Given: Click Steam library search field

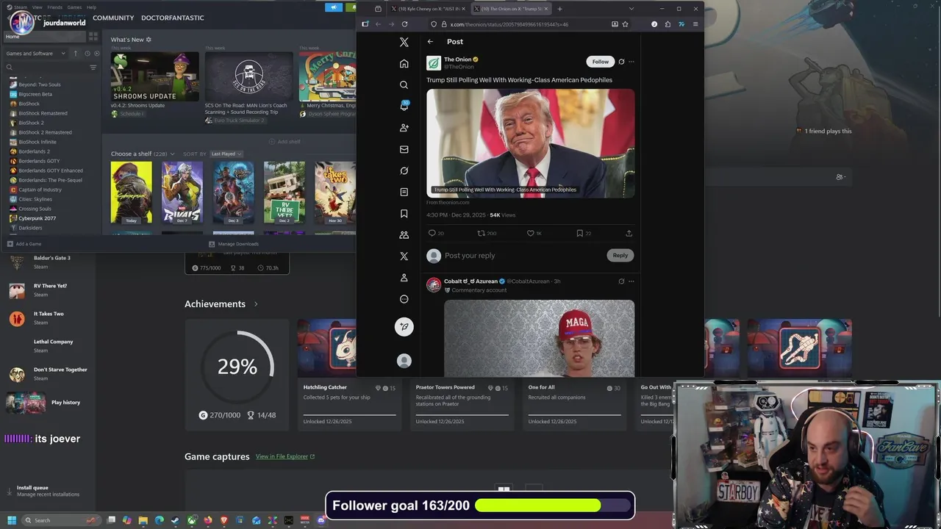Looking at the screenshot, I should (x=46, y=68).
